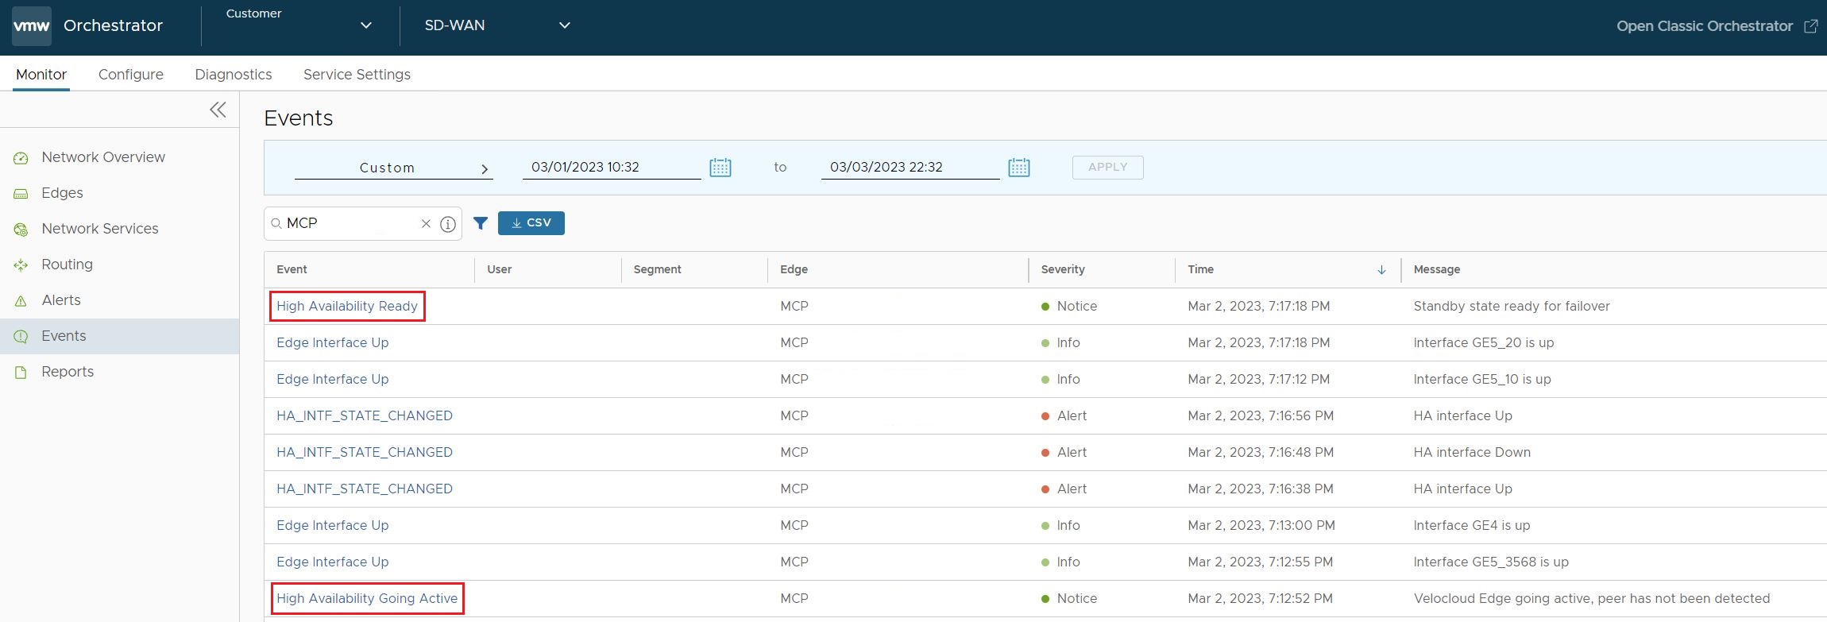
Task: Open Routing page in sidebar
Action: pyautogui.click(x=67, y=265)
